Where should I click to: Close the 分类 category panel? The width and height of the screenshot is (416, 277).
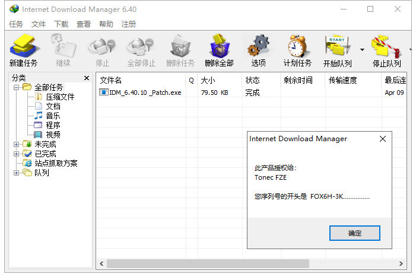coord(87,78)
